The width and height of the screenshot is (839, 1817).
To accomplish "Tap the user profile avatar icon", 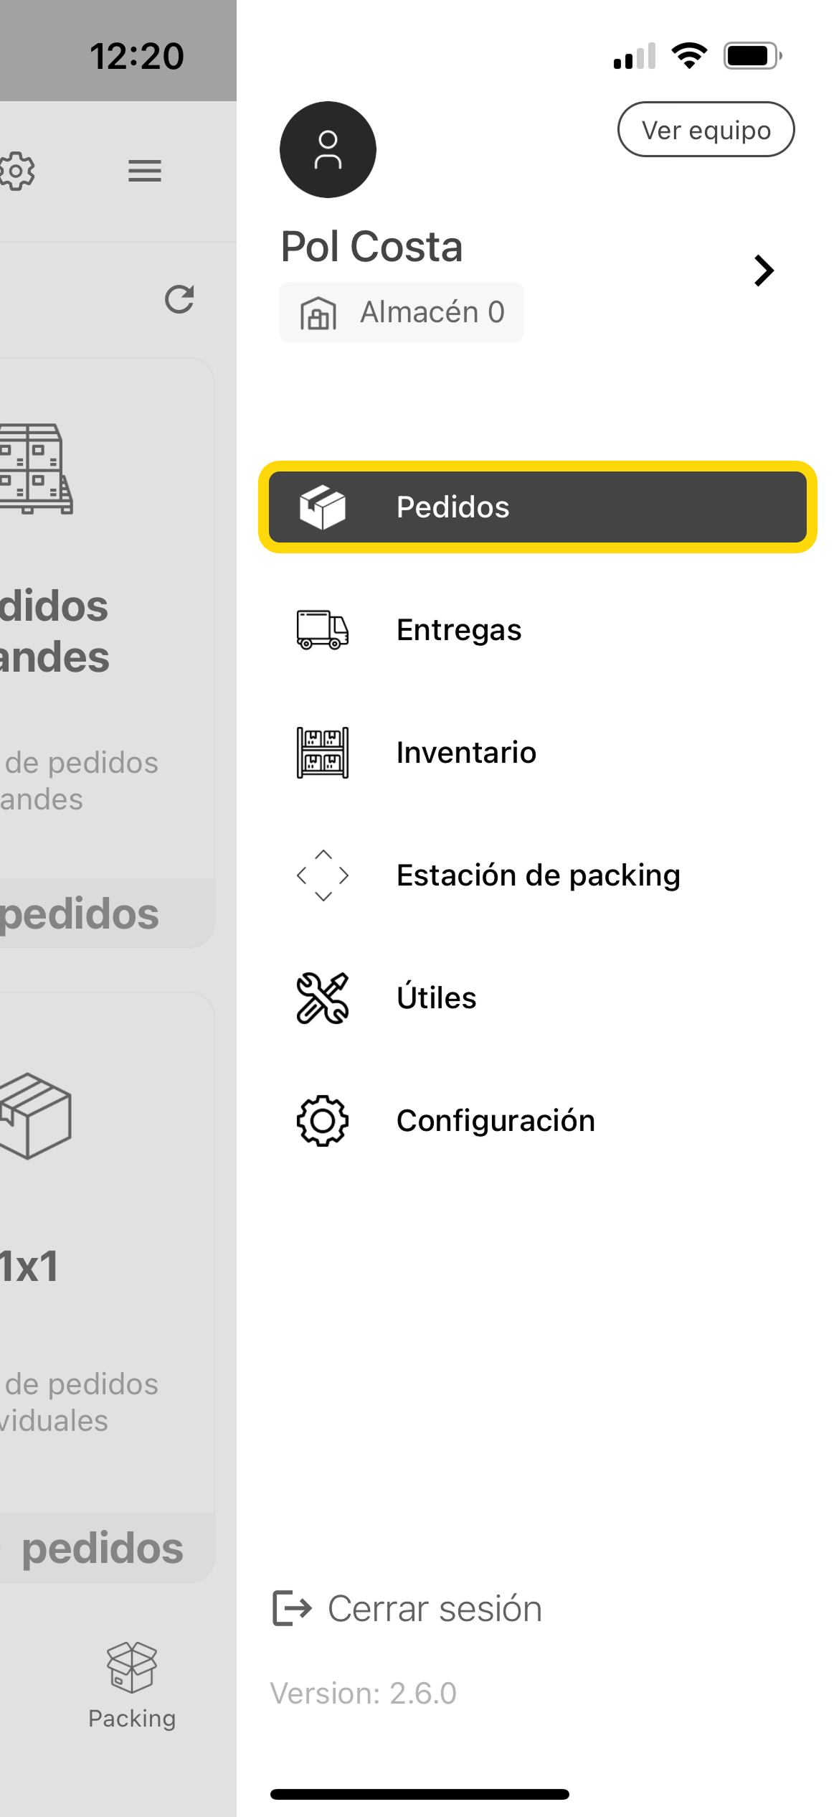I will click(x=328, y=149).
